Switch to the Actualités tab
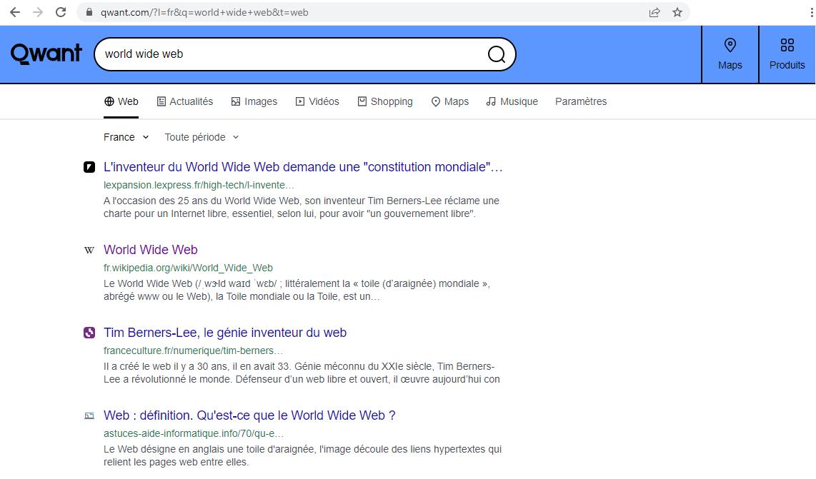Image resolution: width=816 pixels, height=479 pixels. [185, 101]
